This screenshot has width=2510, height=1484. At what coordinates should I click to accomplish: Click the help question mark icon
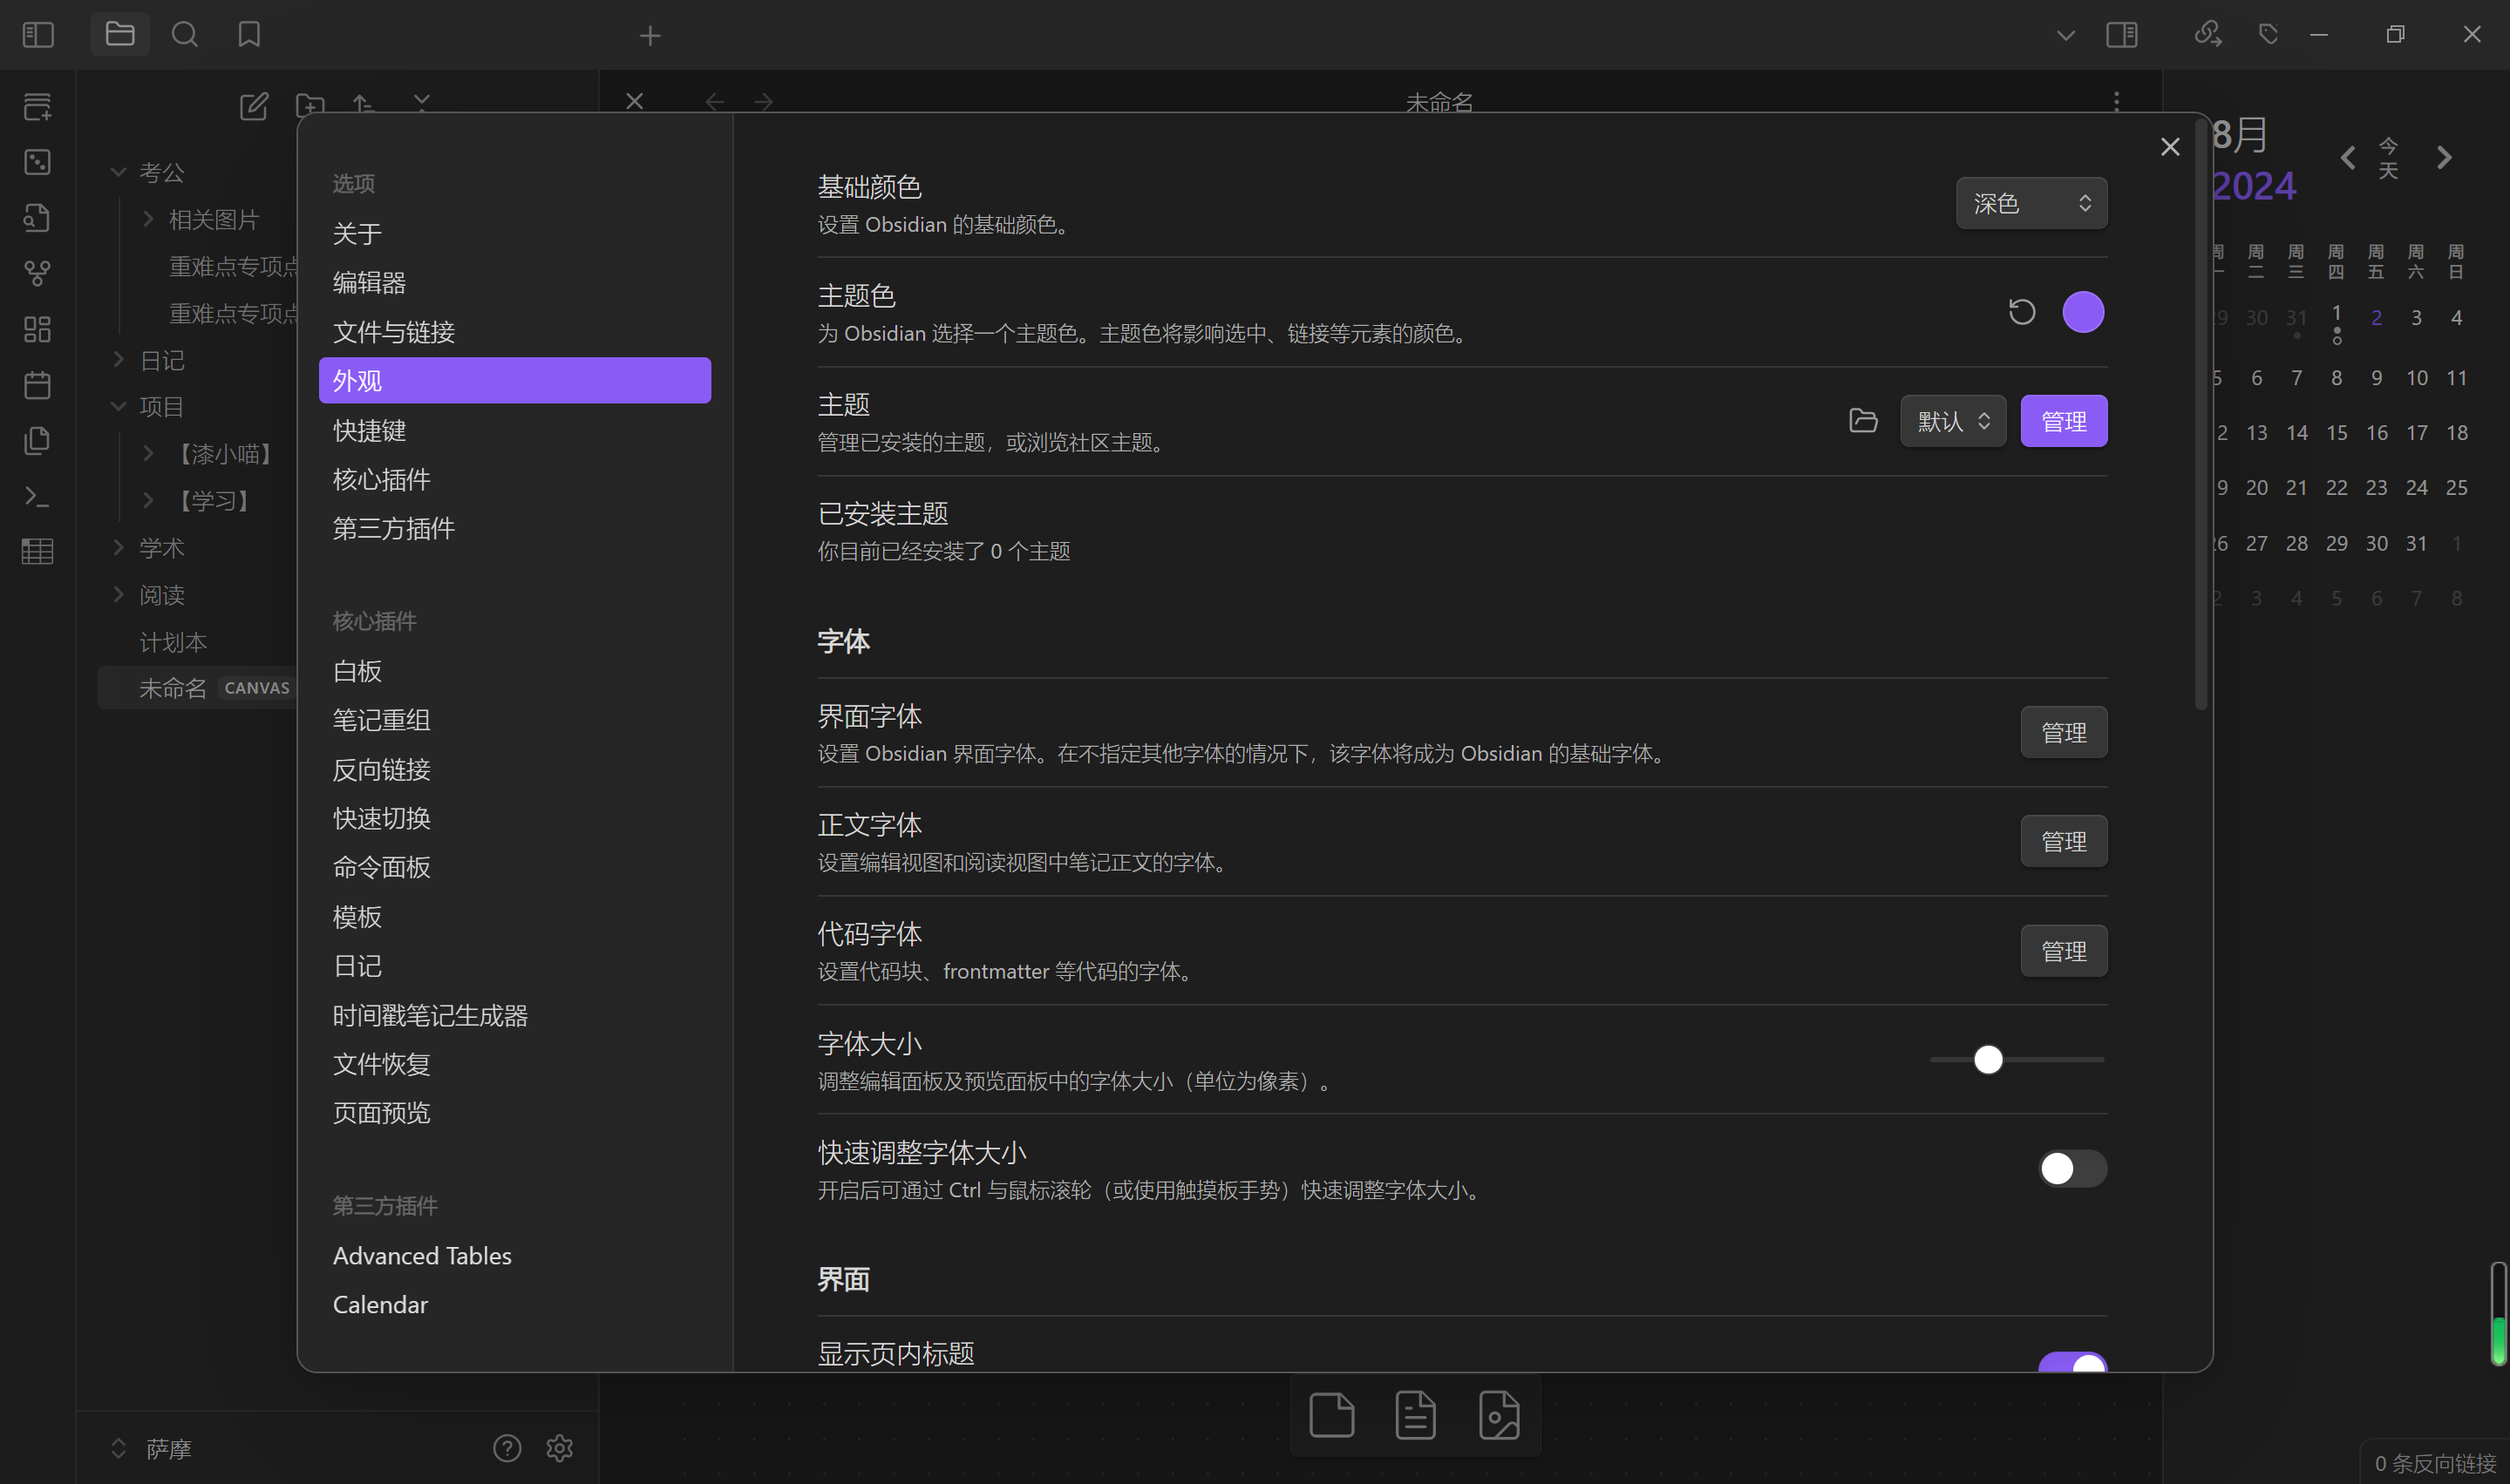click(507, 1448)
